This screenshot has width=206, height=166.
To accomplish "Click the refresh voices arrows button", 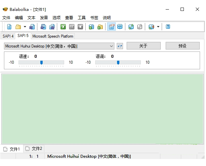I will (x=120, y=46).
